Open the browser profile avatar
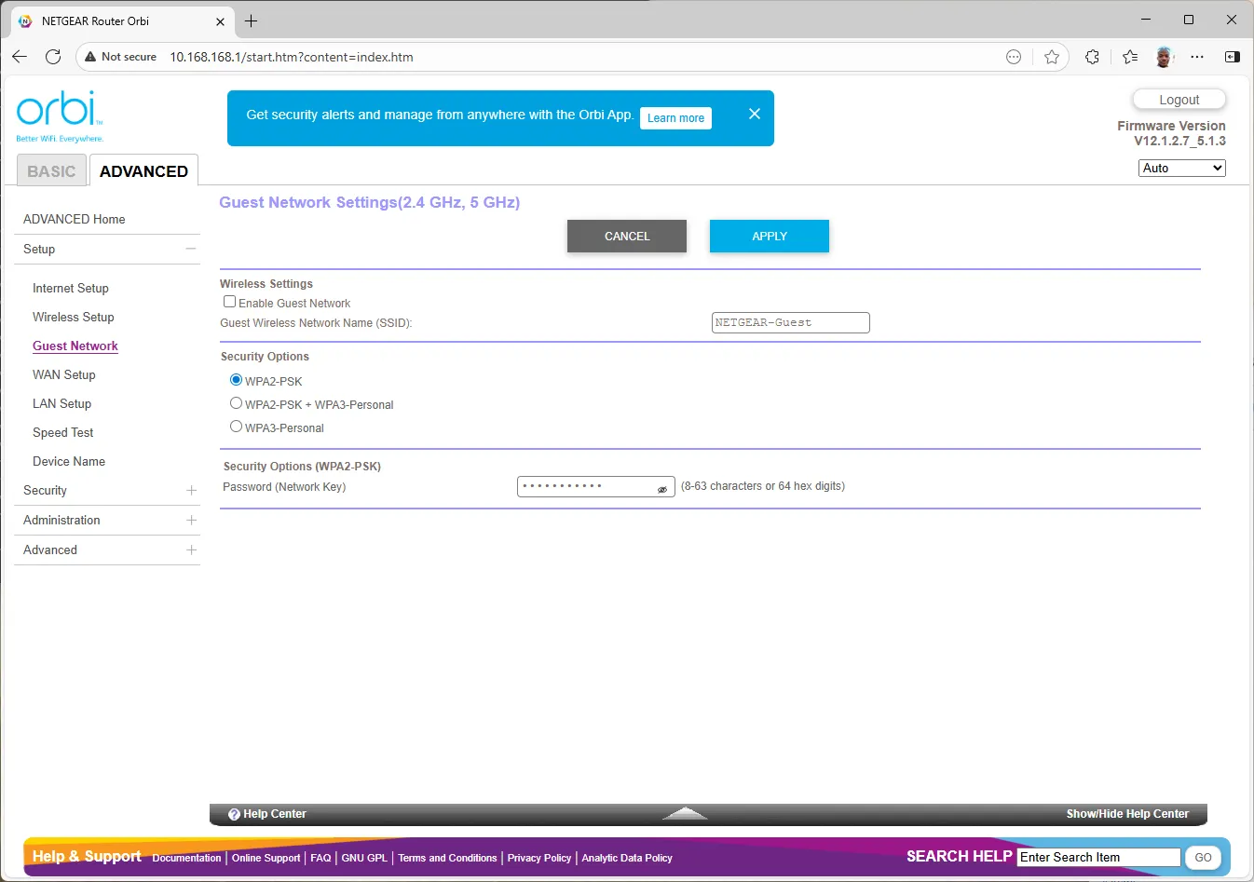The height and width of the screenshot is (882, 1254). tap(1164, 57)
